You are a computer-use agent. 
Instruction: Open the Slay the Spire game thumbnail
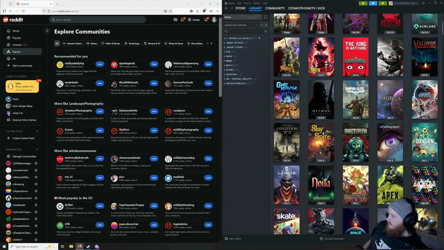321,142
